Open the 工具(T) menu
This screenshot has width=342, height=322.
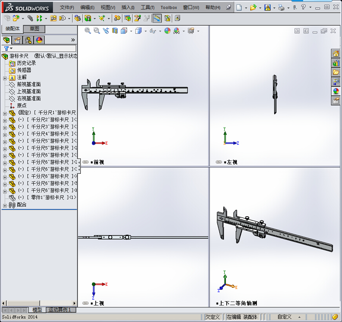(x=147, y=7)
